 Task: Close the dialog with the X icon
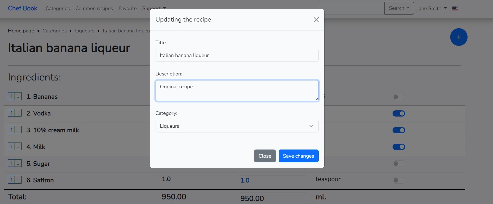pos(316,20)
